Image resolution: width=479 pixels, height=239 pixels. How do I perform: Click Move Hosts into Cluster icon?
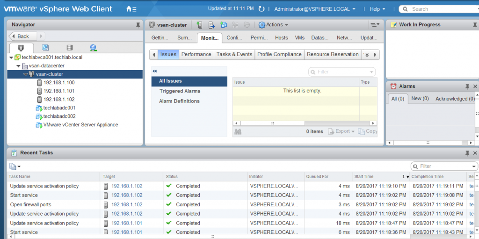211,25
